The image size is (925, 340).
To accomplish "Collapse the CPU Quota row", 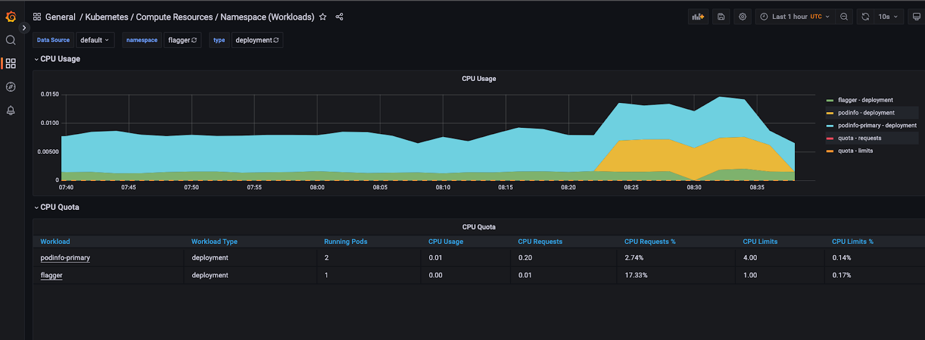I will coord(56,207).
